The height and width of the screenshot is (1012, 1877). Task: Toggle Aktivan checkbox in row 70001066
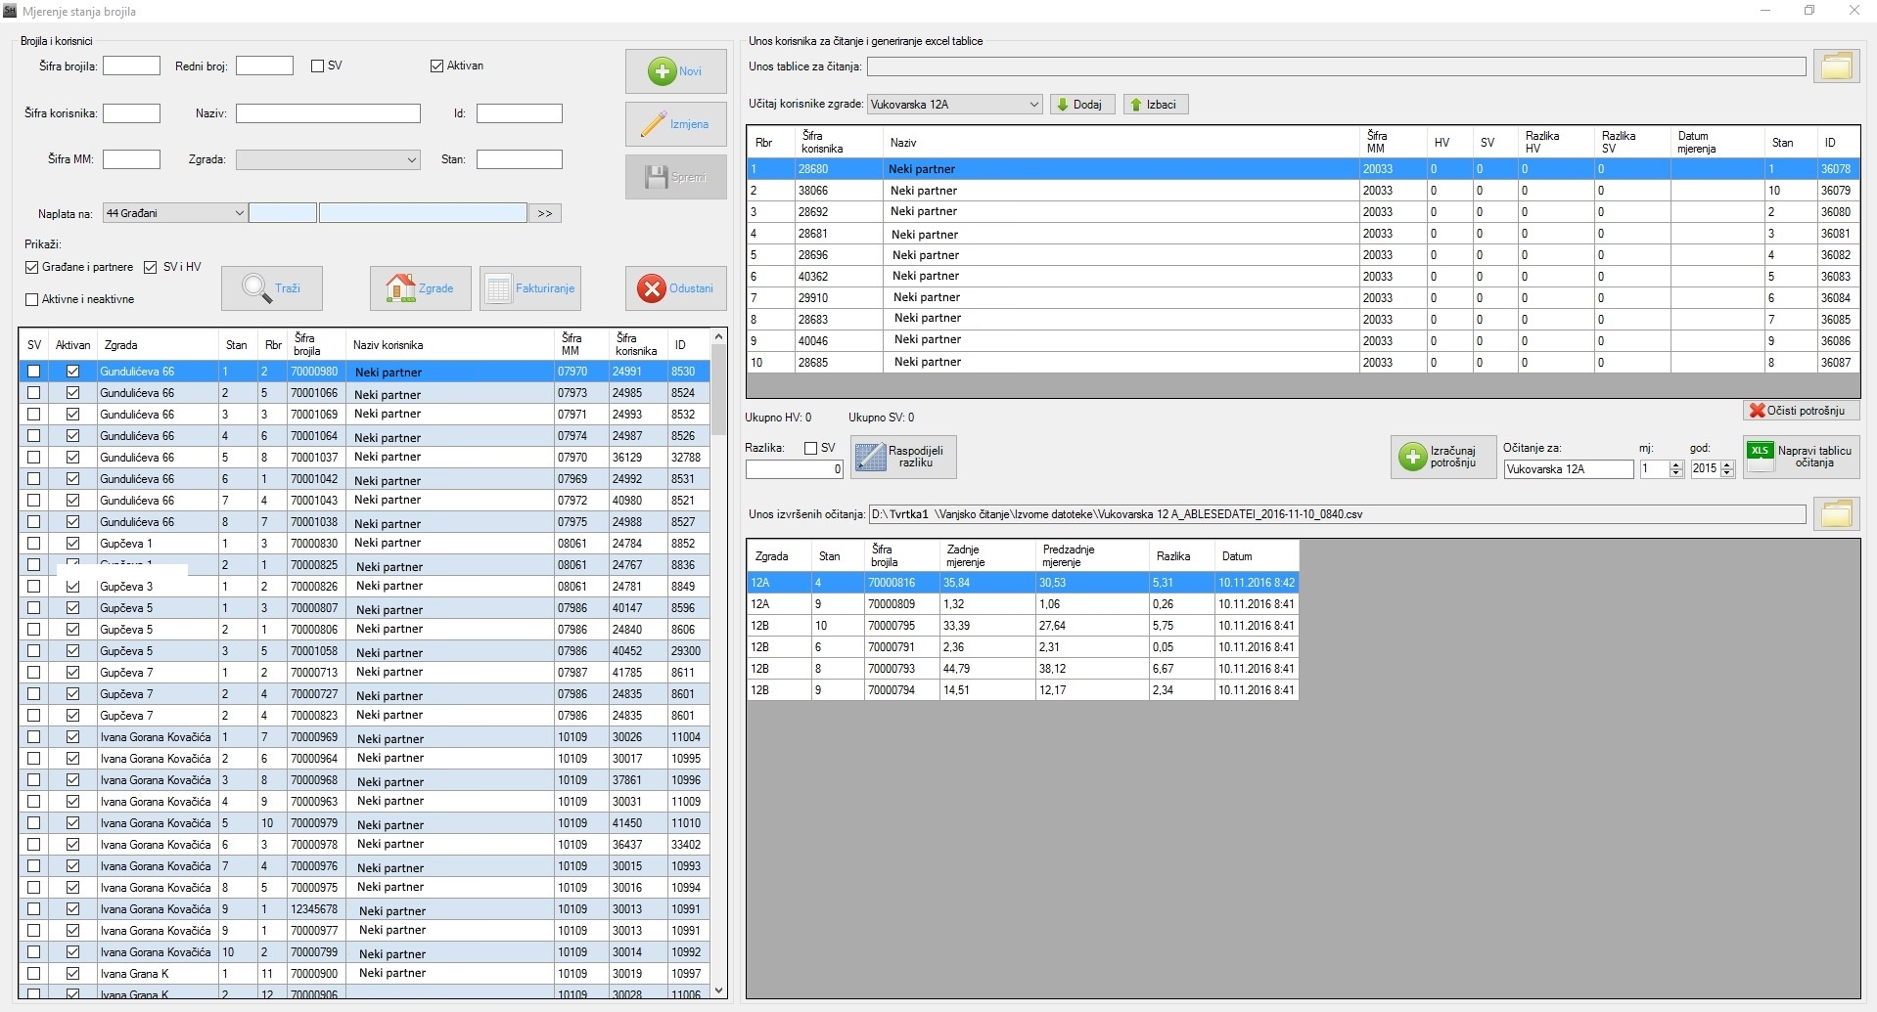point(72,393)
